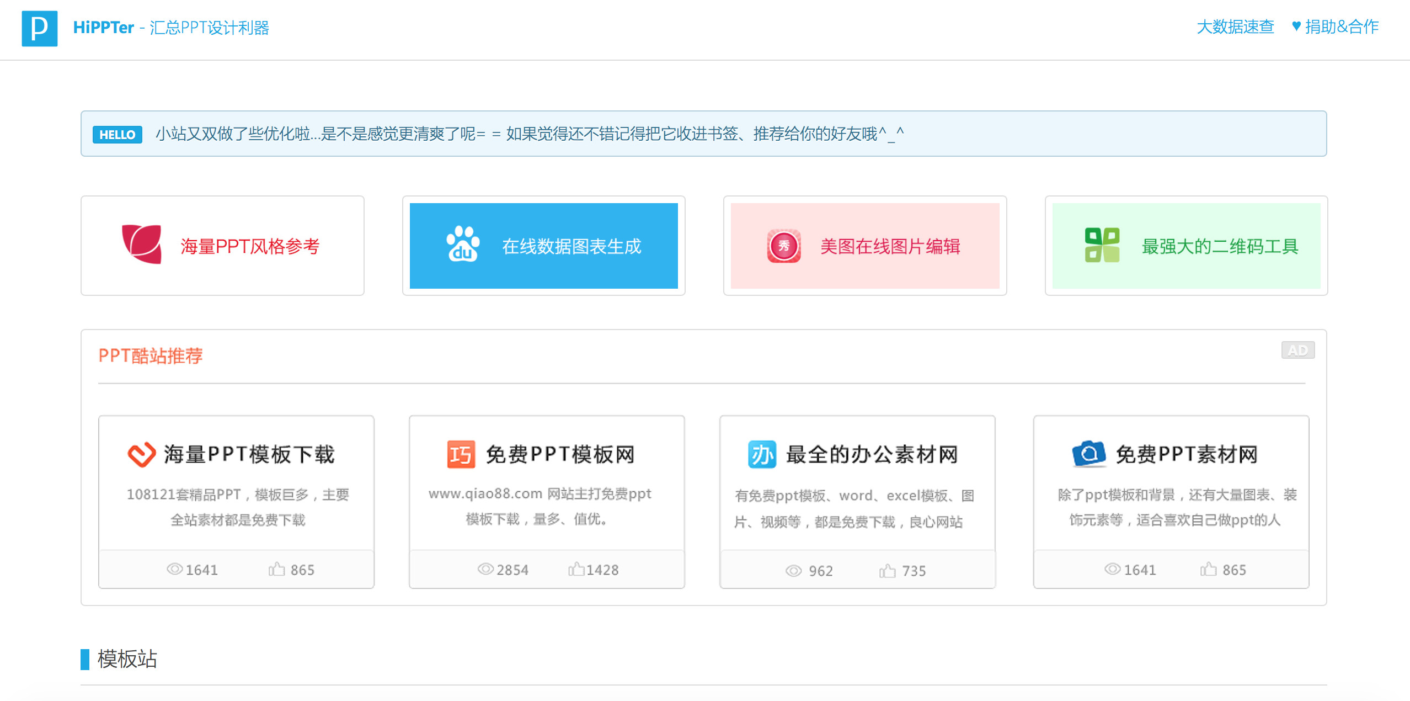Click the eye icon beside 2854
The height and width of the screenshot is (701, 1410).
(x=485, y=569)
